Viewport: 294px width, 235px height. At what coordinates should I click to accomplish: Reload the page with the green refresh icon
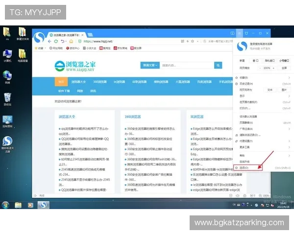click(x=56, y=41)
